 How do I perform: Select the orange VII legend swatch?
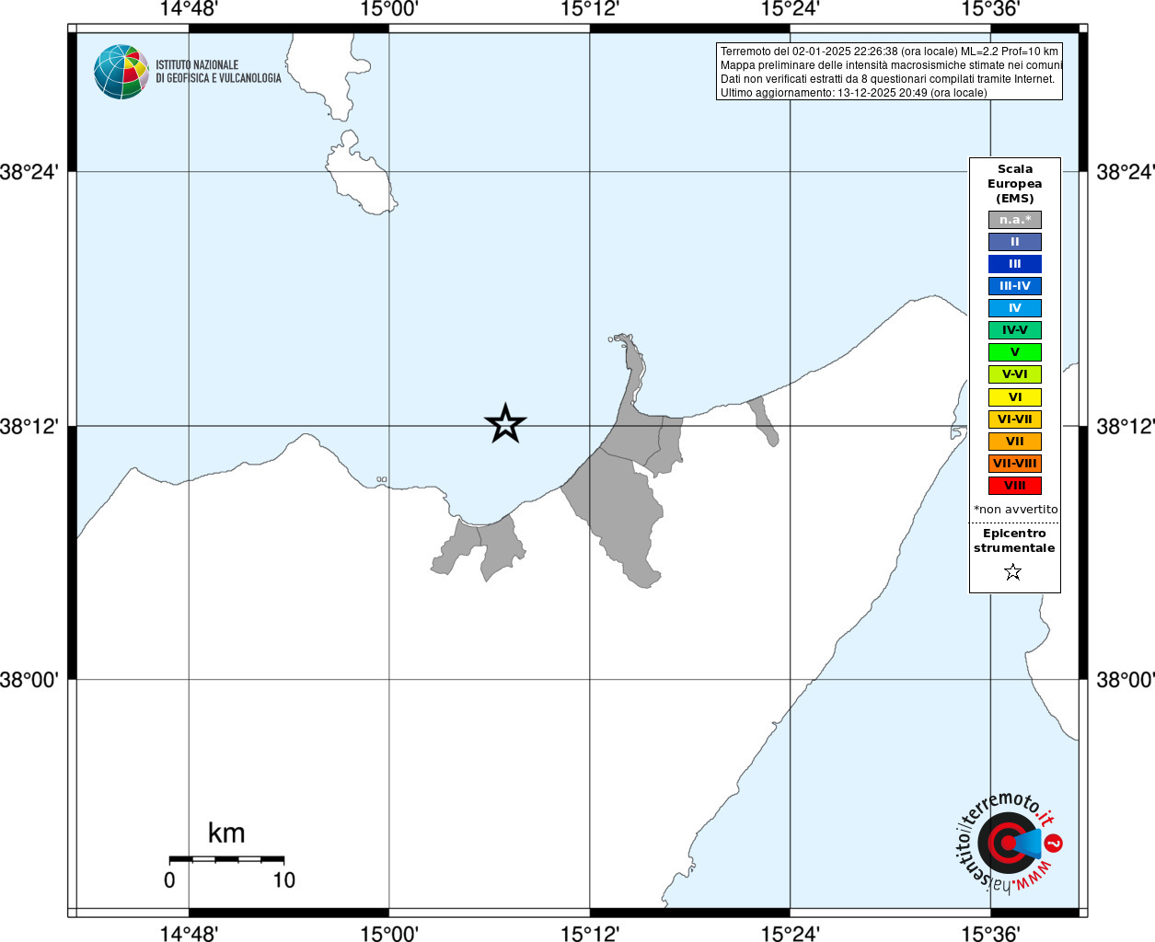tap(1015, 442)
